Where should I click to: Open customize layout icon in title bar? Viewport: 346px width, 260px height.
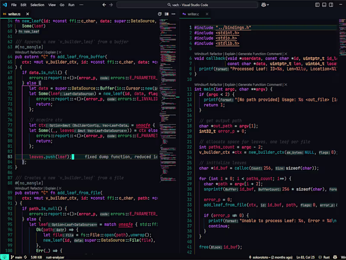[340, 5]
